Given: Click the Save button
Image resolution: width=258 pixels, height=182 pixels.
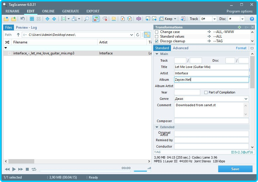Looking at the screenshot, I should 235,169.
